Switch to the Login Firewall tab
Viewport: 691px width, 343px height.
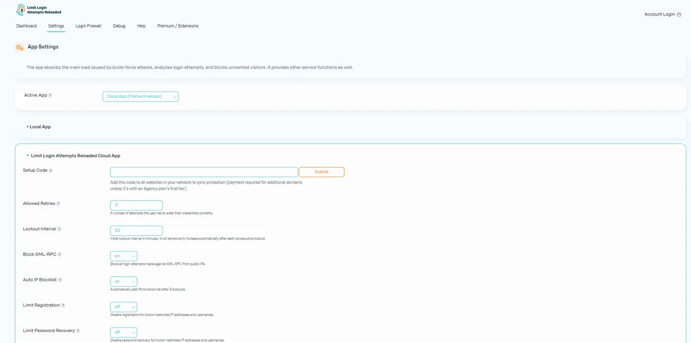pos(89,26)
